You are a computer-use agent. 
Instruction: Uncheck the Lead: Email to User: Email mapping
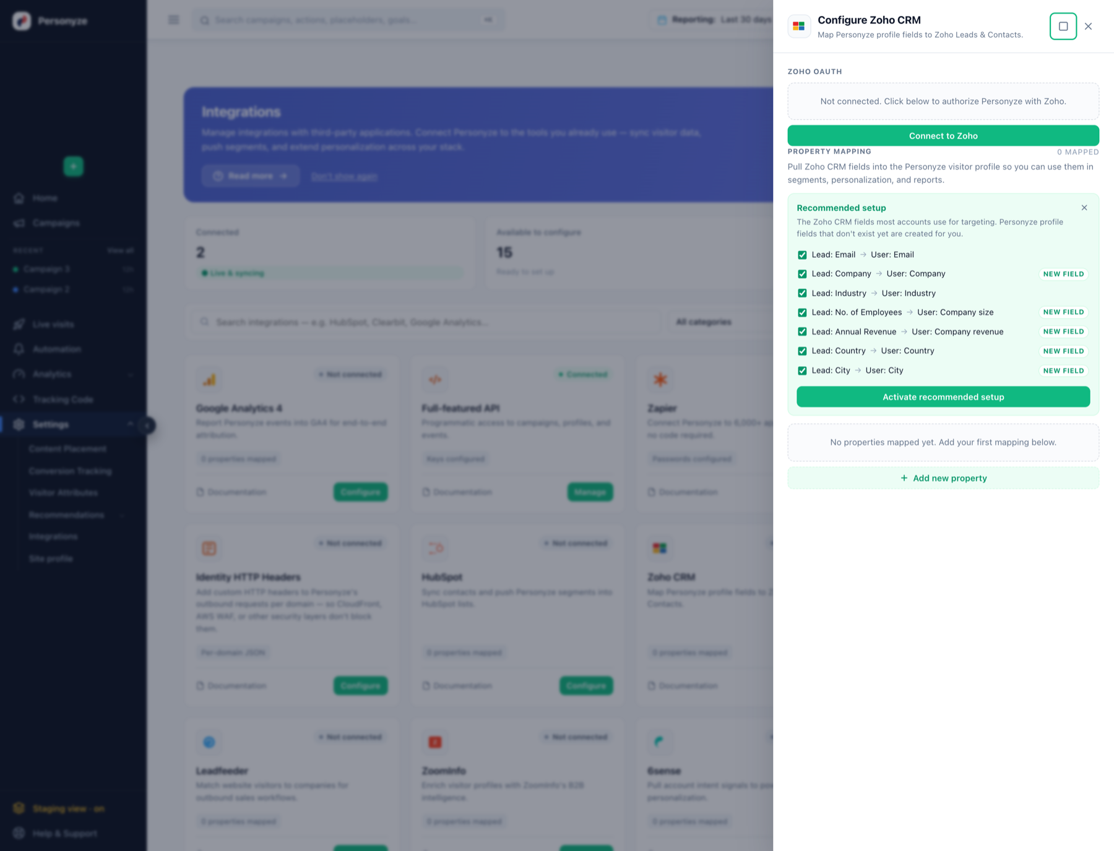(802, 255)
